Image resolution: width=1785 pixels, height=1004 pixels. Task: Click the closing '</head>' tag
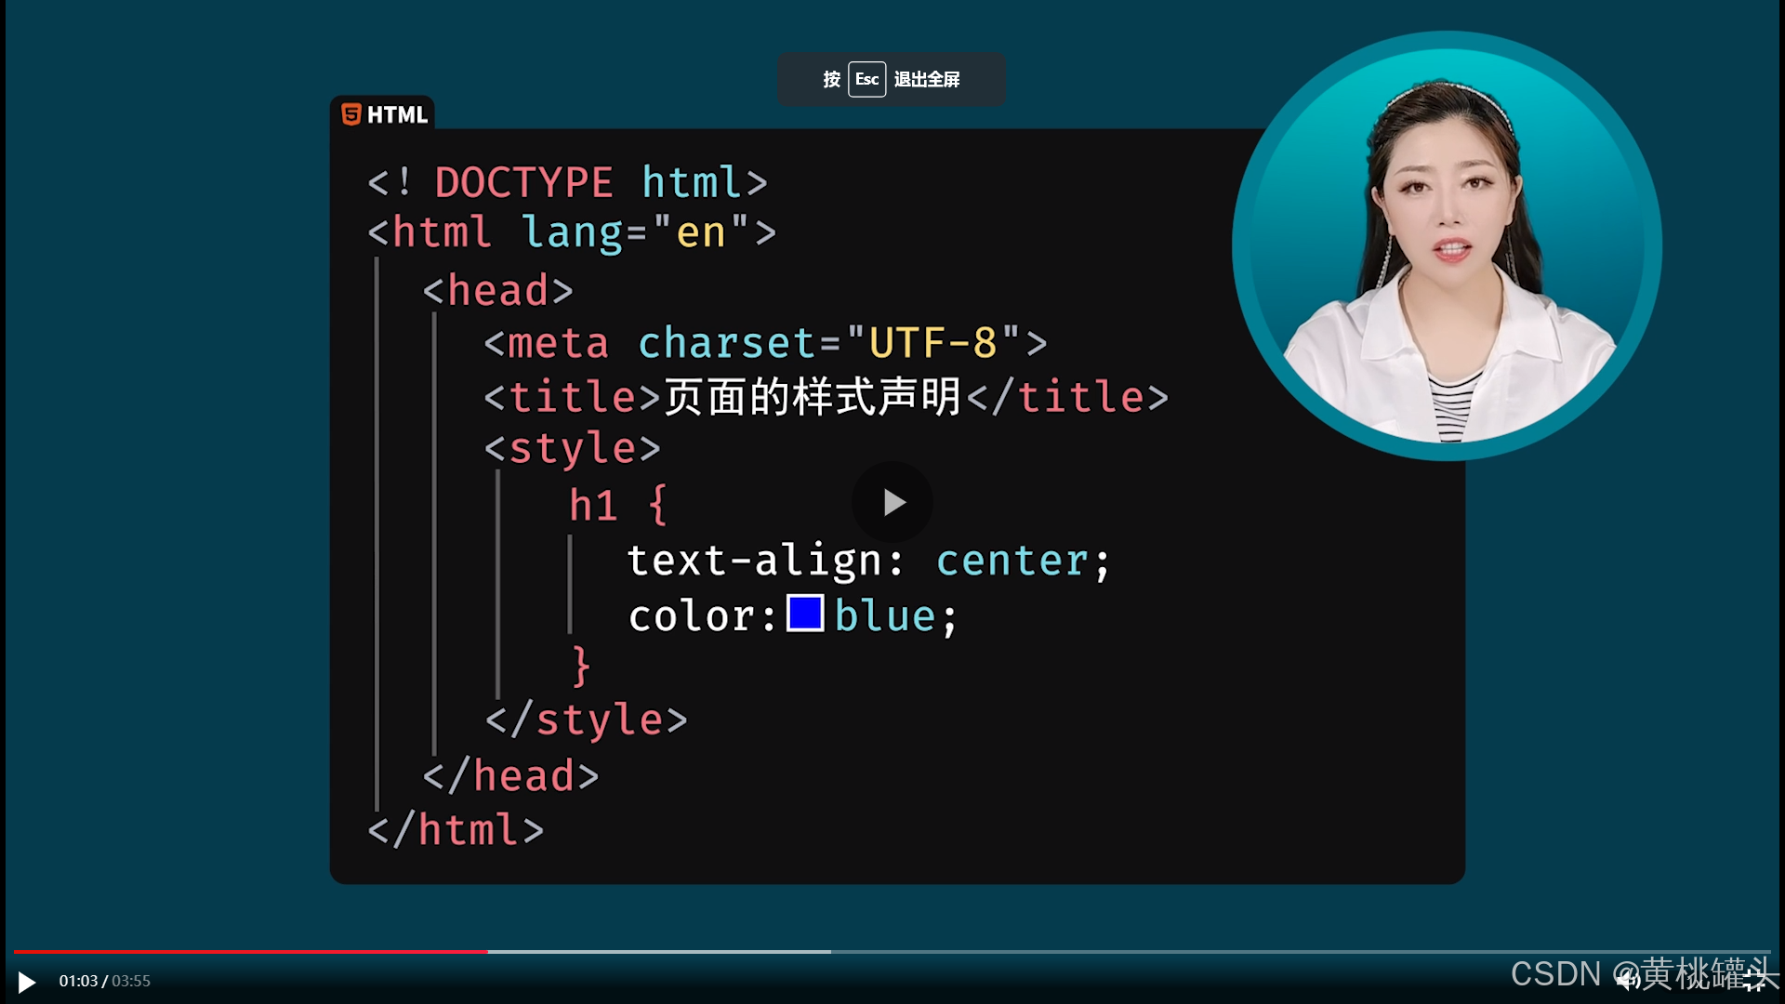(x=511, y=776)
